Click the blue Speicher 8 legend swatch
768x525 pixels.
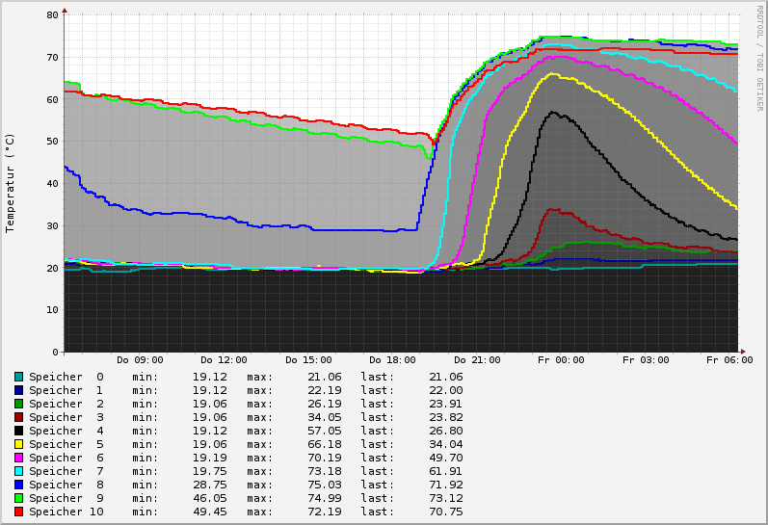[18, 485]
